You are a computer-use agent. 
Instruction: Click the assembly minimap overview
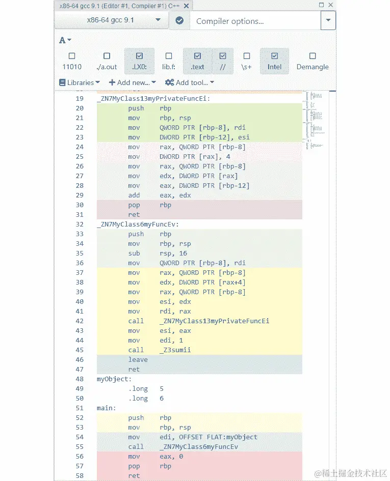pyautogui.click(x=315, y=121)
